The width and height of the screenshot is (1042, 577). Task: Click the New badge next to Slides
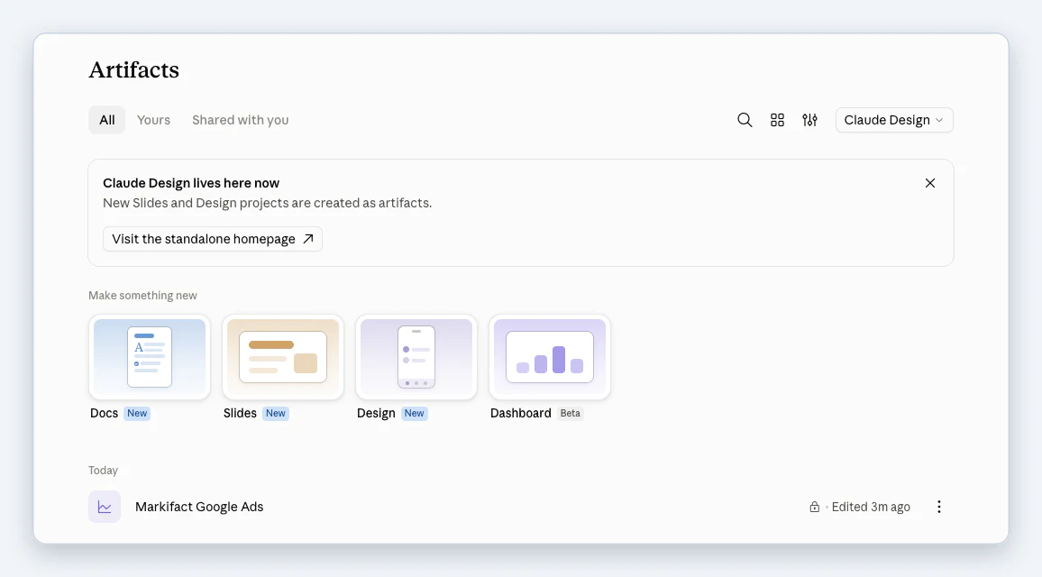[275, 413]
